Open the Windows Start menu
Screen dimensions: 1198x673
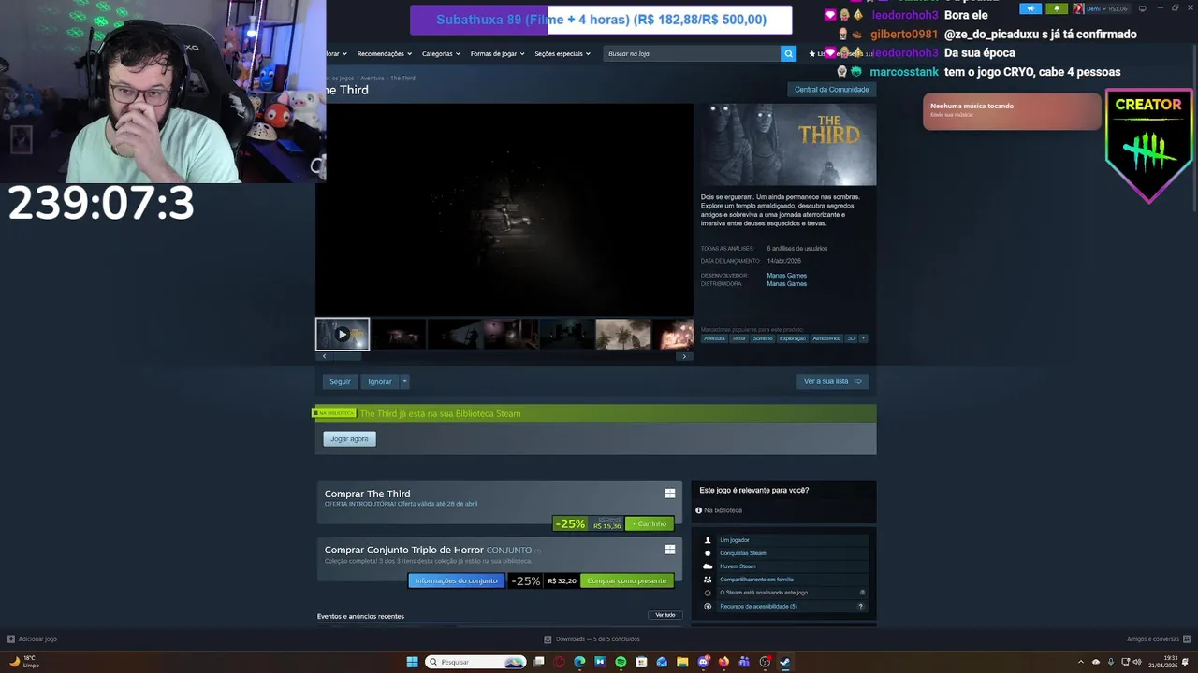412,662
